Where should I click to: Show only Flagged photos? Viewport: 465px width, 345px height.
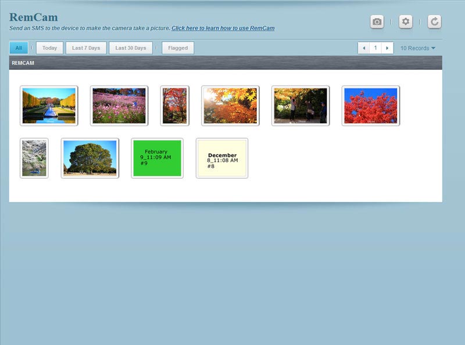pos(178,48)
